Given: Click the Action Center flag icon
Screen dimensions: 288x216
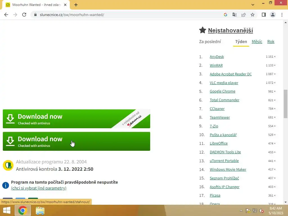Looking at the screenshot, I should click(248, 211).
